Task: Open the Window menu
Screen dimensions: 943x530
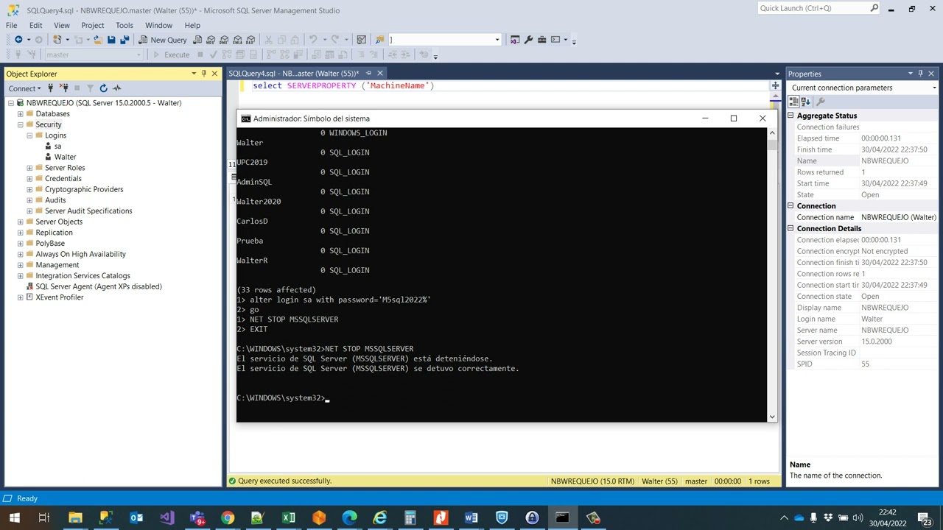Action: (158, 25)
